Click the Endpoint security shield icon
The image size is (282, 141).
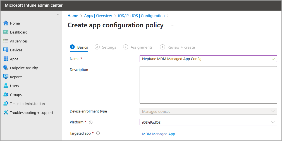(6, 68)
